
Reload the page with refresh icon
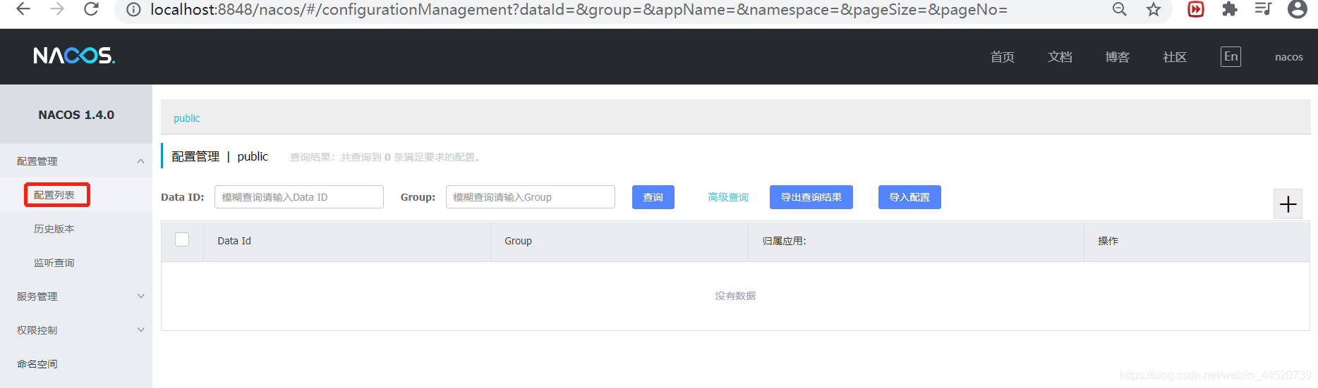[x=91, y=9]
